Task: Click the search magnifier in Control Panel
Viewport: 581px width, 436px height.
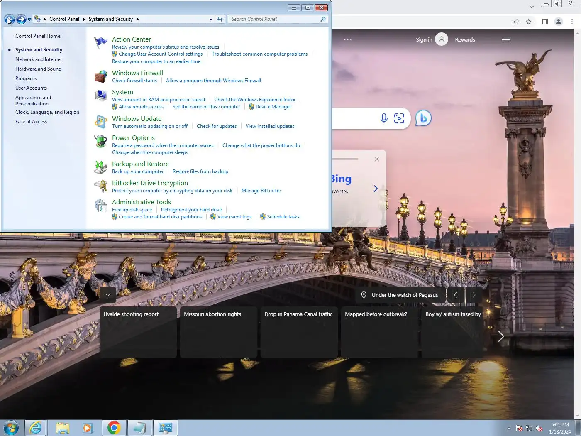Action: click(x=323, y=19)
